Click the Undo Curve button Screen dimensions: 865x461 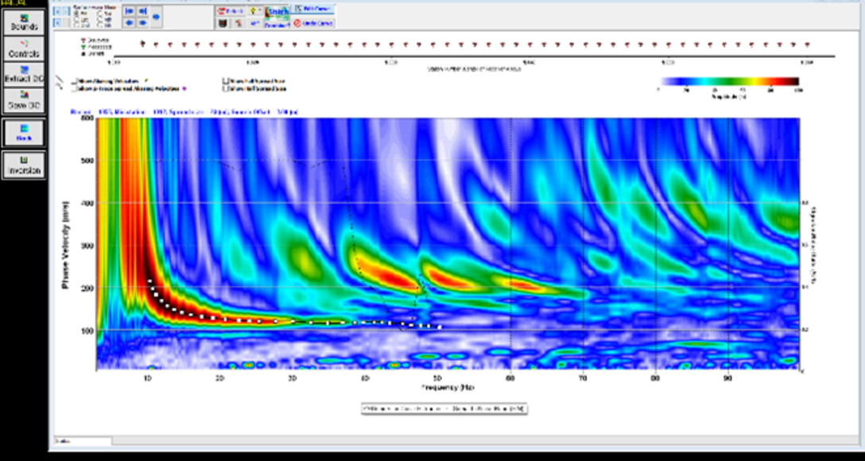313,23
